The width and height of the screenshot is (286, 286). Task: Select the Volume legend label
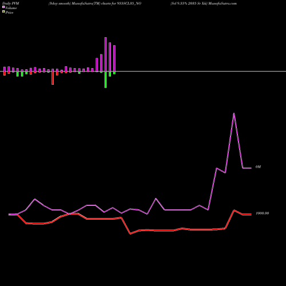click(x=11, y=8)
